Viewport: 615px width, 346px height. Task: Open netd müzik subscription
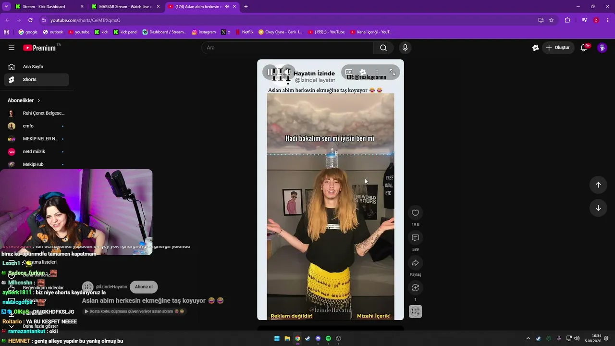point(37,152)
